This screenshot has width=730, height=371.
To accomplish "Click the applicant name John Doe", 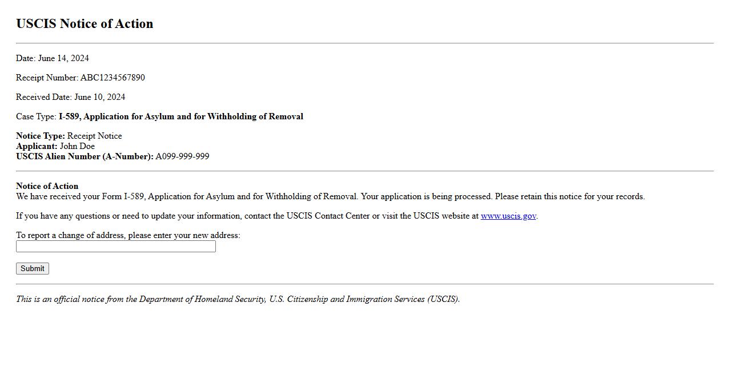I will (x=77, y=146).
